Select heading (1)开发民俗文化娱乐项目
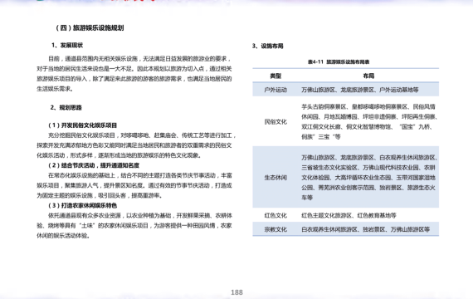 tap(82, 125)
